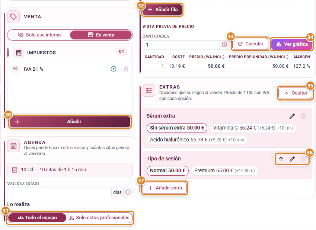The image size is (316, 230).
Task: Choose Sin sérum extra 50.00 € option
Action: [x=177, y=128]
